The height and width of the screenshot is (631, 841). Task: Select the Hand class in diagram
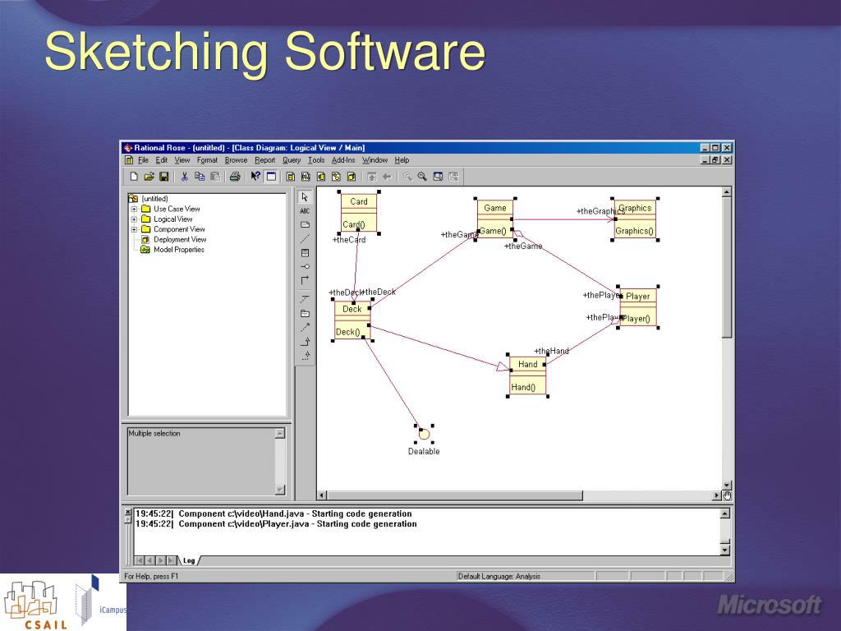527,375
